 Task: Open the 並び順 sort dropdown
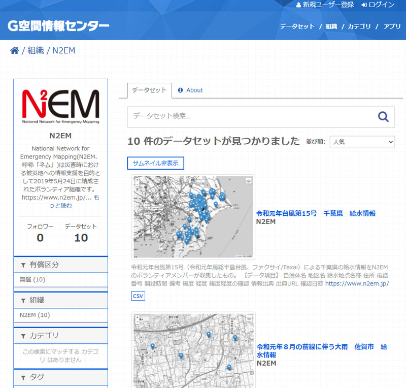coord(362,142)
